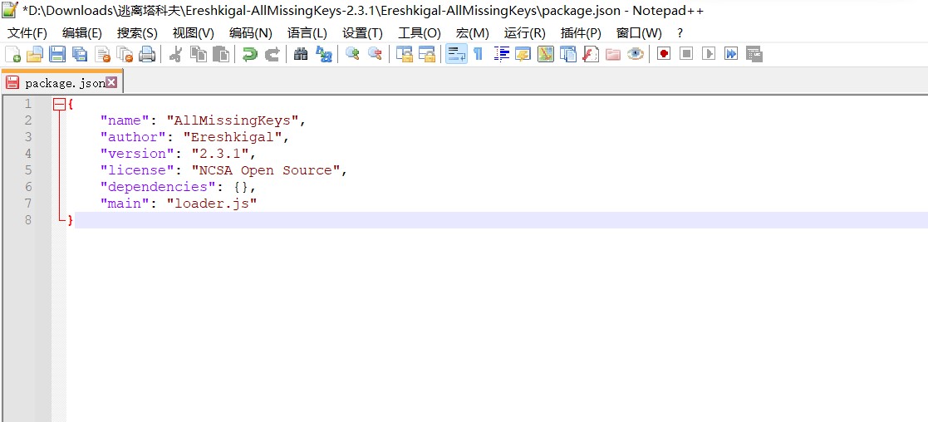928x422 pixels.
Task: Open the 设置(T) menu
Action: pos(363,33)
